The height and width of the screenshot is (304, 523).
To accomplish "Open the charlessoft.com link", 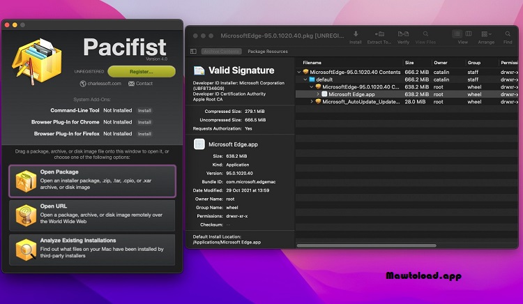I will click(x=100, y=84).
